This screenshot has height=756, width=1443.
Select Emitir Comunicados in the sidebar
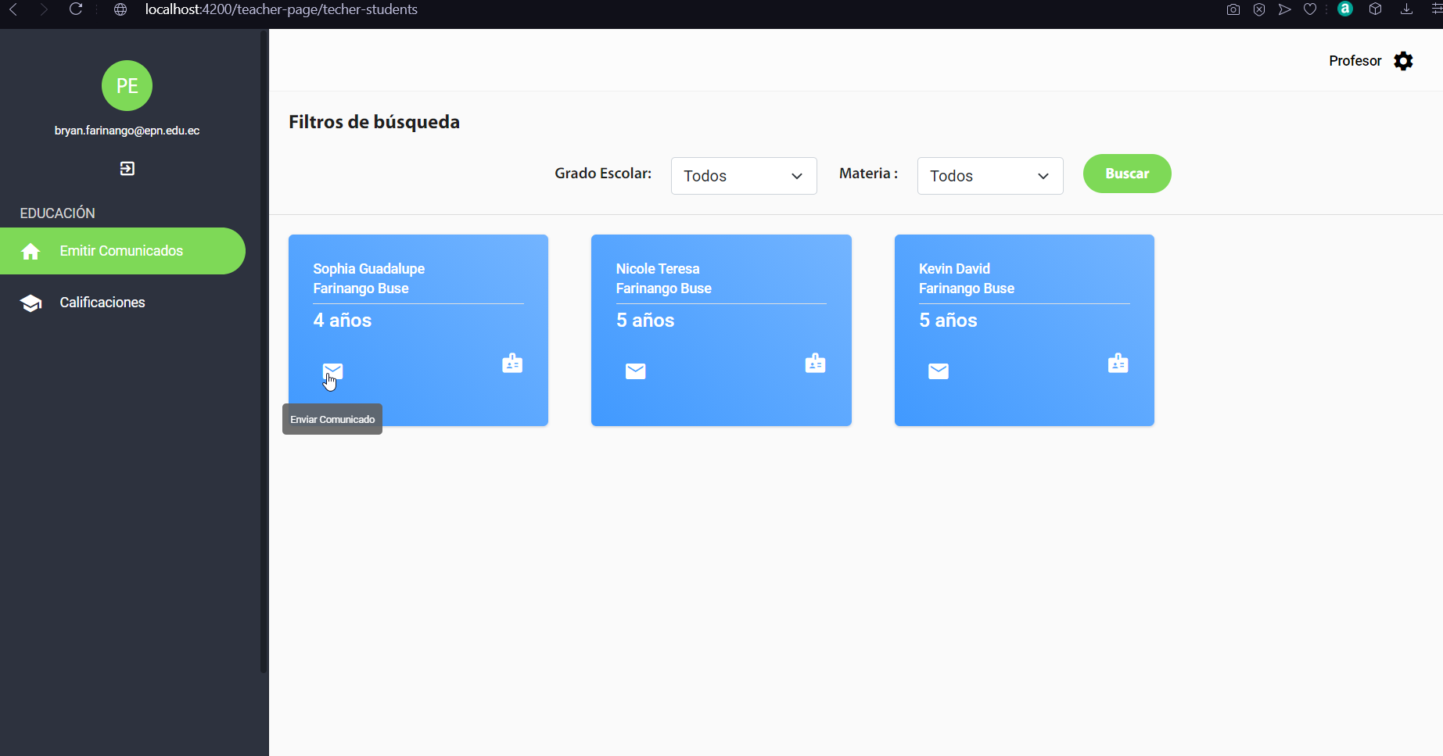pos(120,251)
